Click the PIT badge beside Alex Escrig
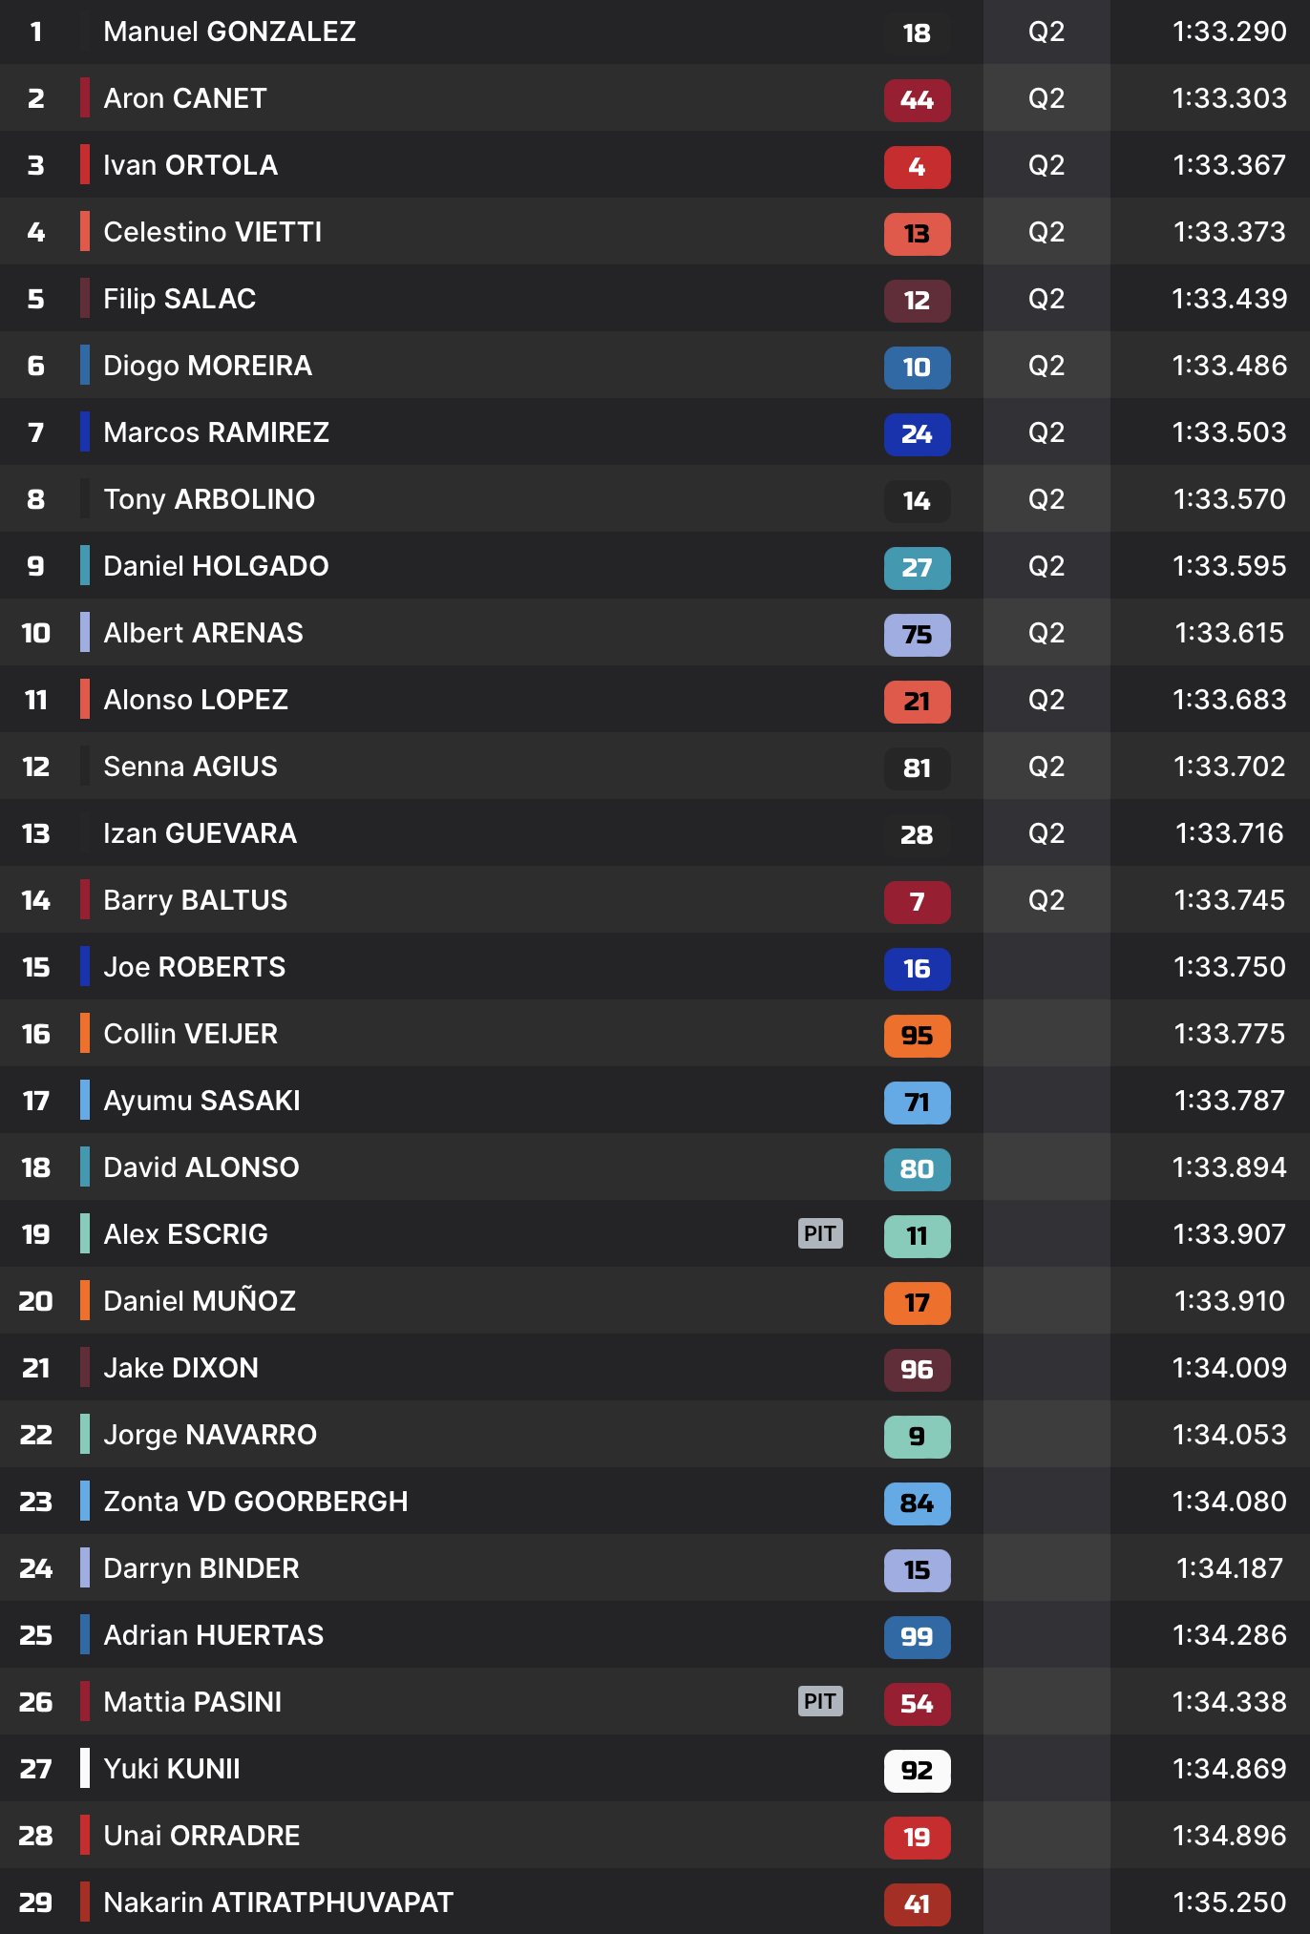The width and height of the screenshot is (1310, 1934). 820,1233
